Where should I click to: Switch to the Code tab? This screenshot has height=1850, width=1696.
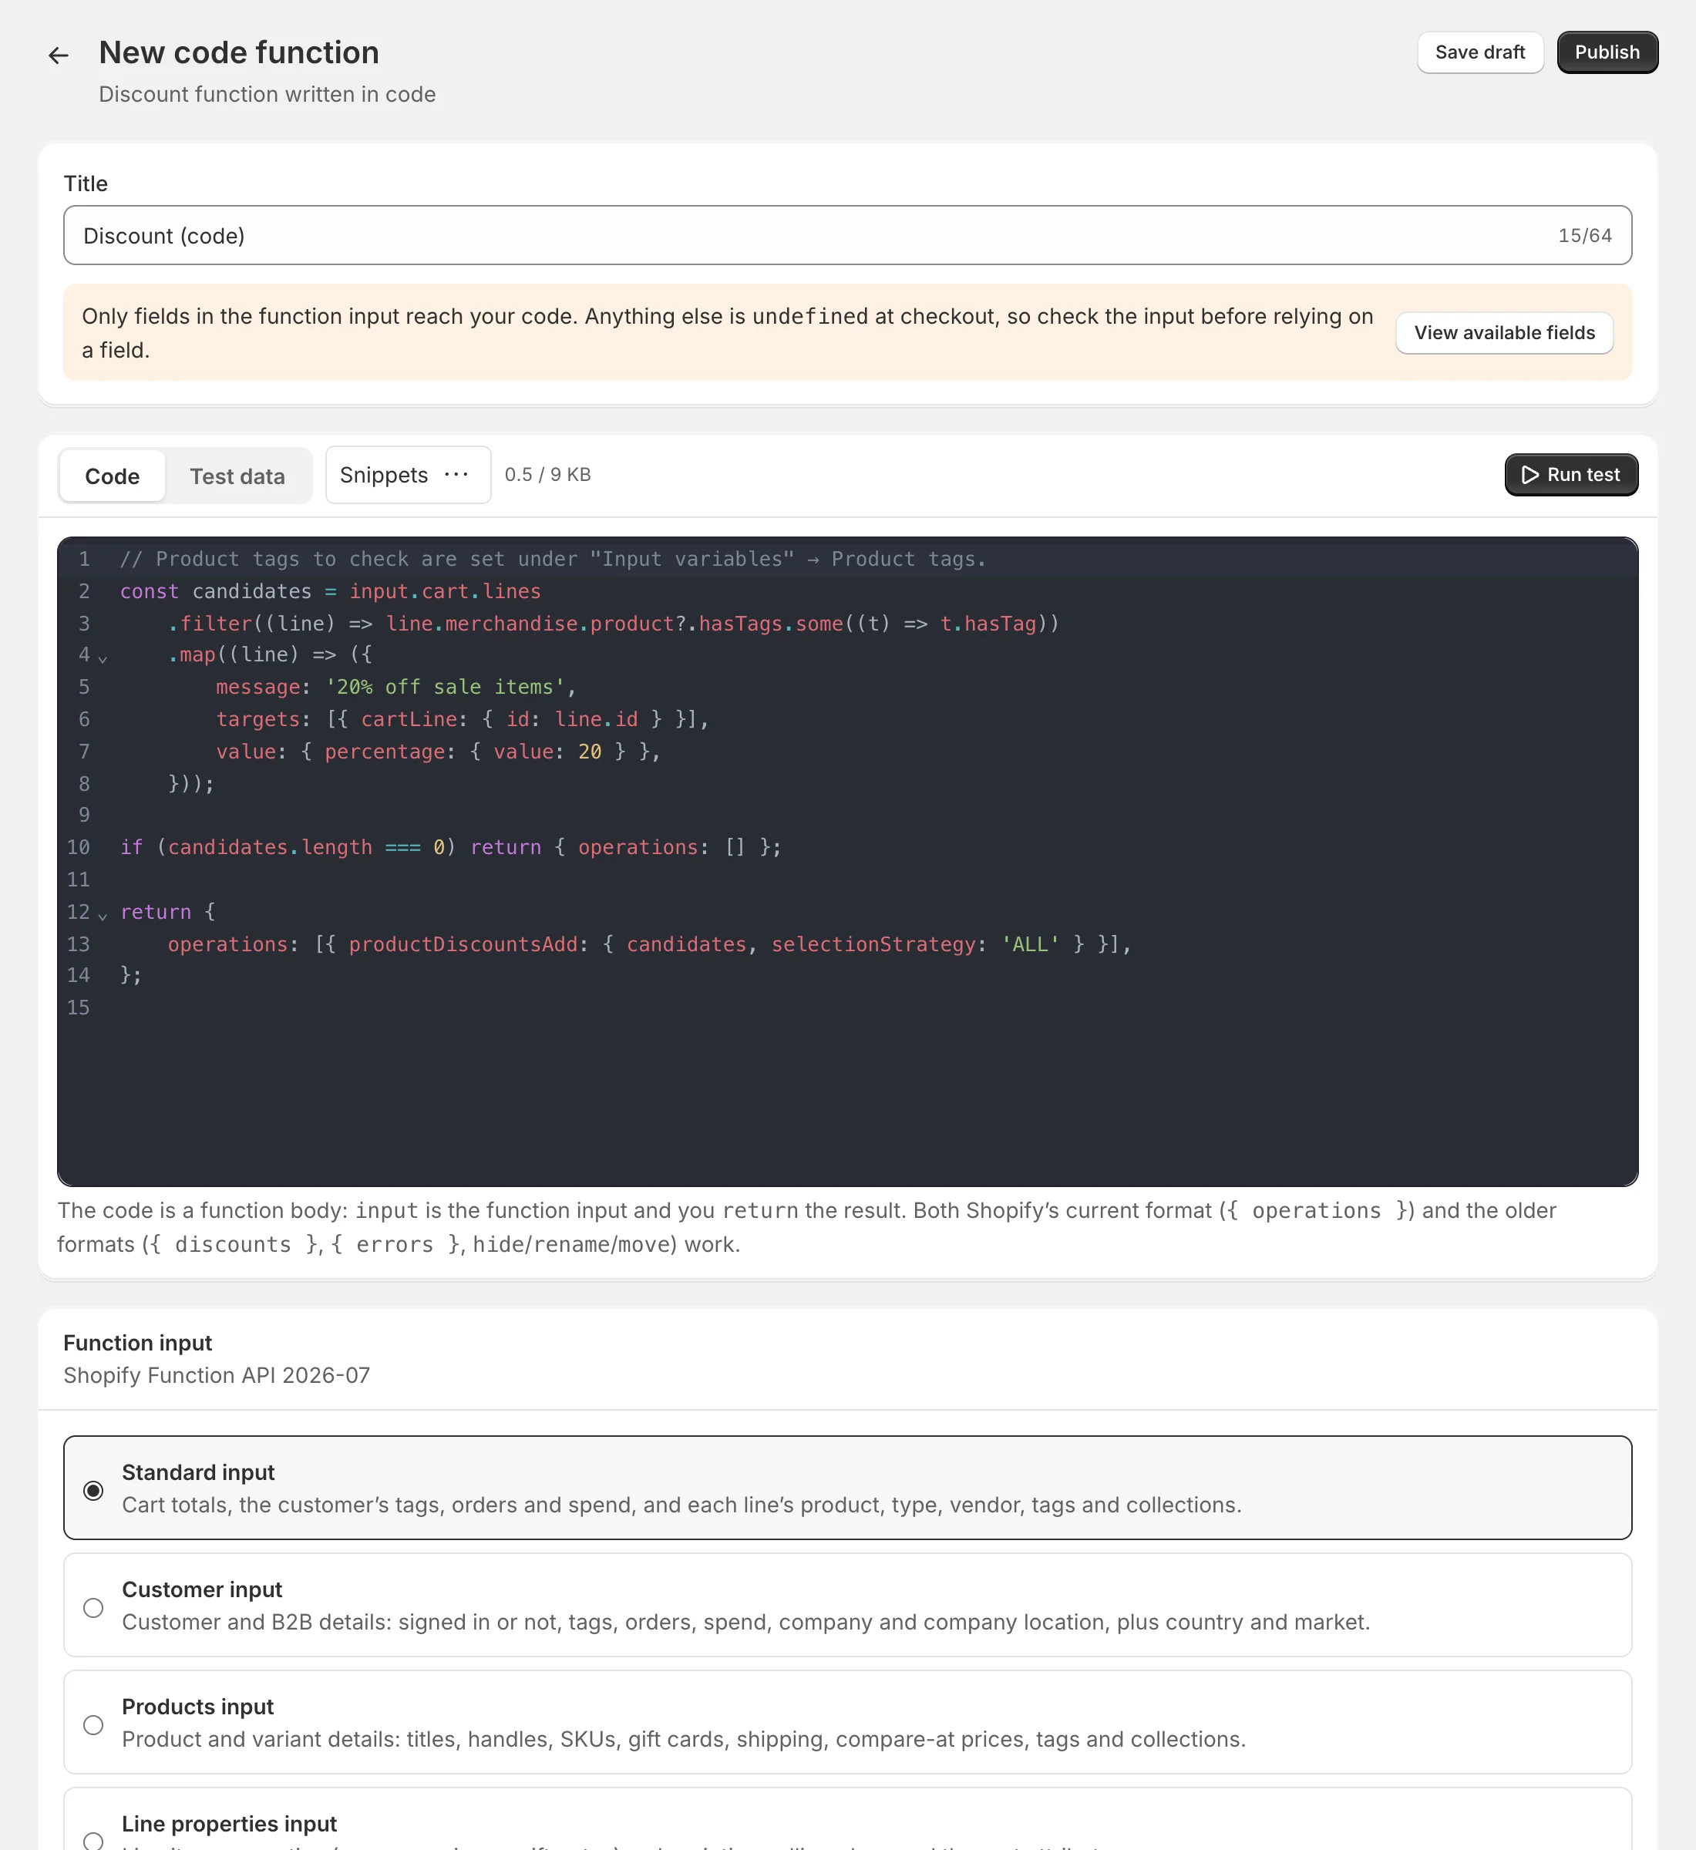(112, 476)
